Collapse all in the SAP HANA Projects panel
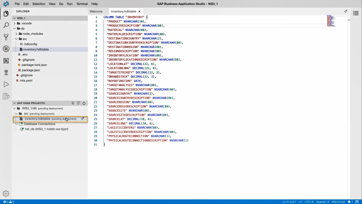 pyautogui.click(x=73, y=103)
